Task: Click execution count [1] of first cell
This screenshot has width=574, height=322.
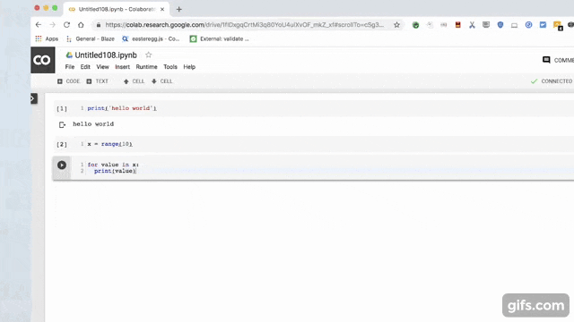Action: [62, 108]
